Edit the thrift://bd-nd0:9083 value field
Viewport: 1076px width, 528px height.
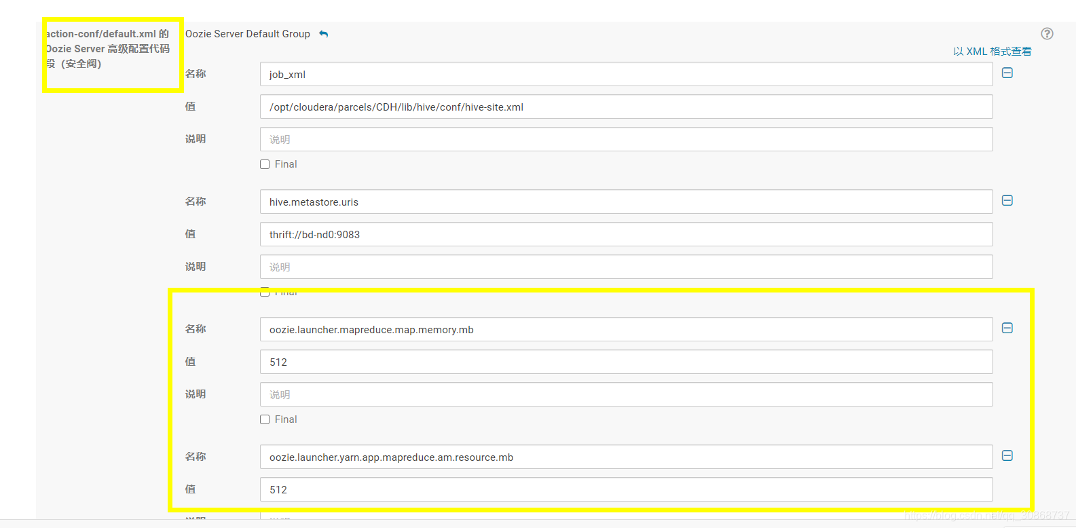626,234
